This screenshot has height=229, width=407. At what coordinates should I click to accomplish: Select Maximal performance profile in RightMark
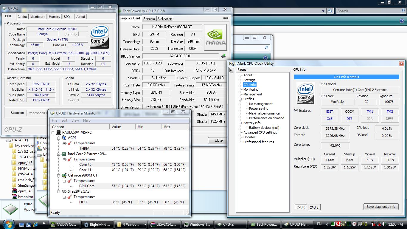pyautogui.click(x=264, y=113)
